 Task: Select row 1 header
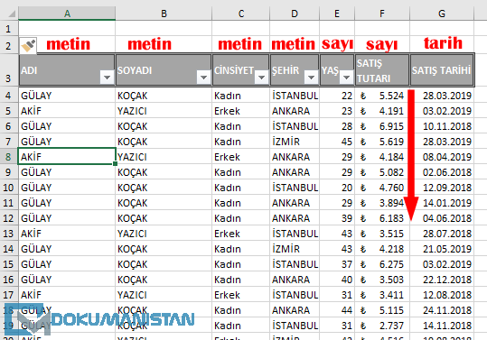(x=9, y=29)
